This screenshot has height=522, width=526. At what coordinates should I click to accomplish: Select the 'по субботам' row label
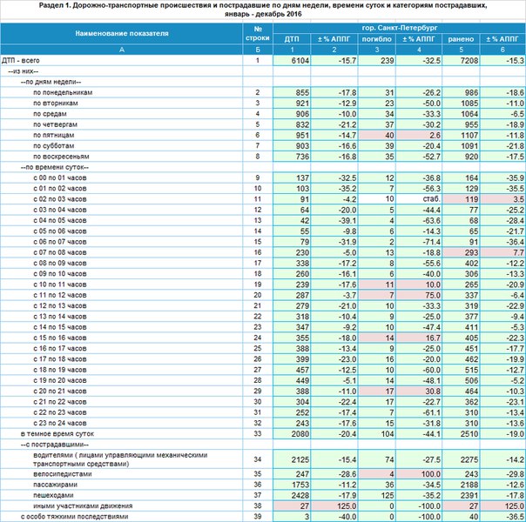pos(54,146)
